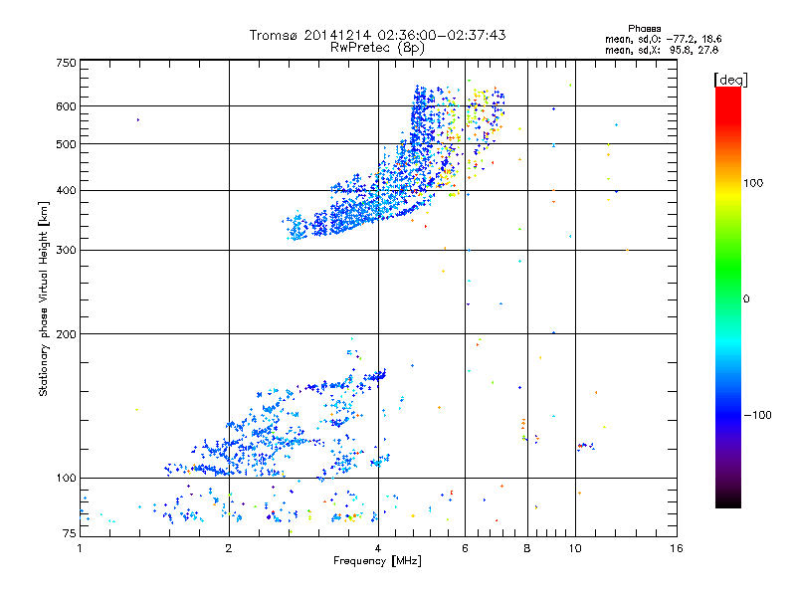Select the RwPretec (8p) subtitle
796x597 pixels.
377,48
